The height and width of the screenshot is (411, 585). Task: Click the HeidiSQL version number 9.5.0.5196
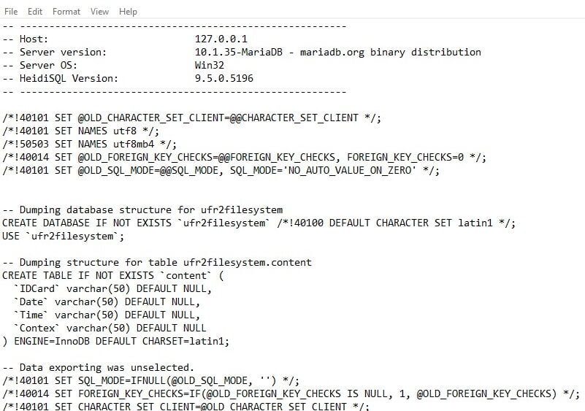pos(224,78)
